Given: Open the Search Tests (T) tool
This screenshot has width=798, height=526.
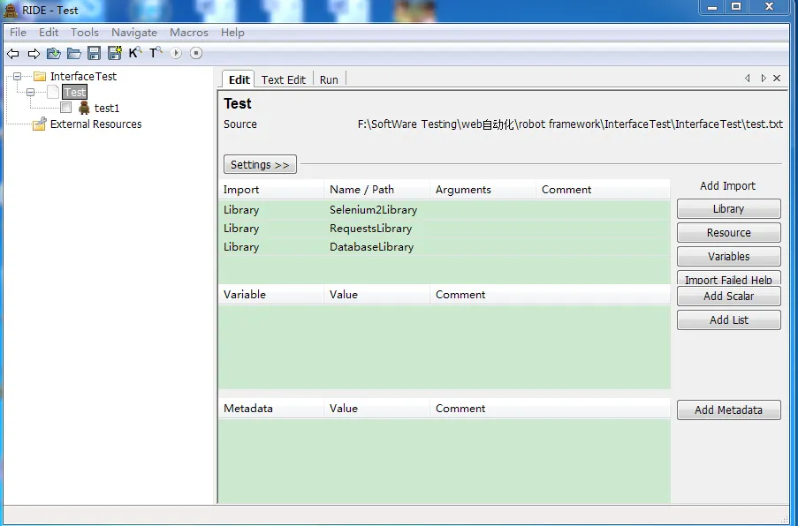Looking at the screenshot, I should coord(156,52).
